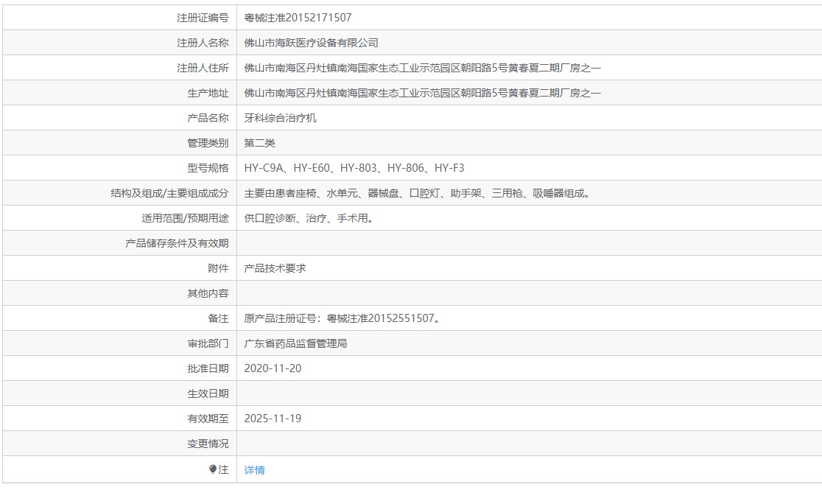This screenshot has height=490, width=822.
Task: Click the 变更情况 label
Action: (208, 444)
